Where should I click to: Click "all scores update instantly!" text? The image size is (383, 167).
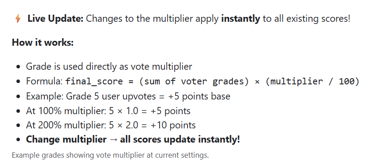(180, 139)
